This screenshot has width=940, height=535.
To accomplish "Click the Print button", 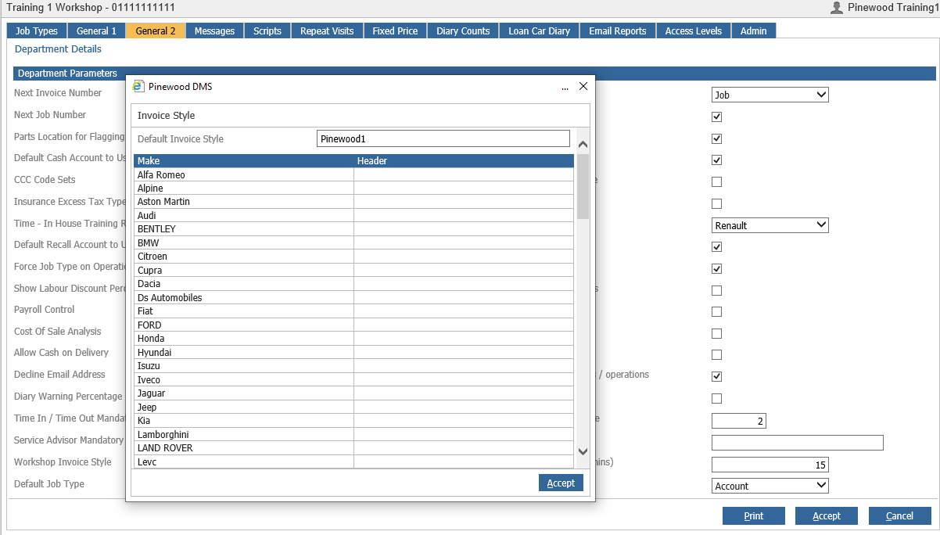I will pyautogui.click(x=753, y=515).
